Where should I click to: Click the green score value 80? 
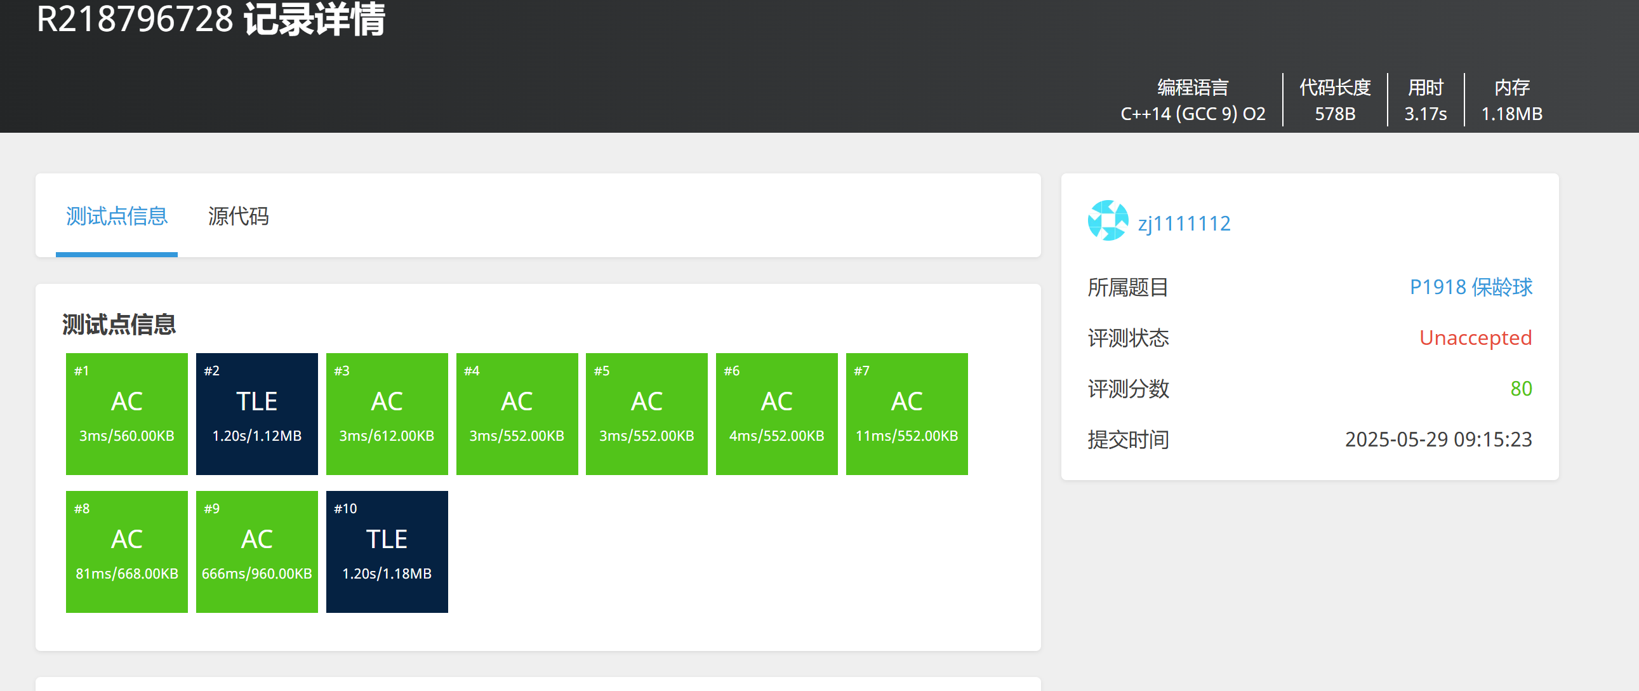tap(1521, 389)
